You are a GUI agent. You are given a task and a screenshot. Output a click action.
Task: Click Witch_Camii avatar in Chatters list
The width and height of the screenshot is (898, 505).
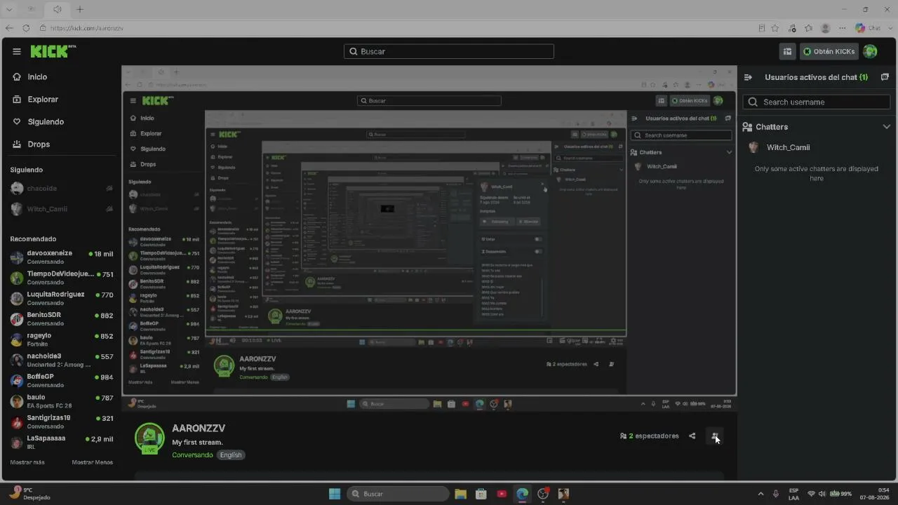(753, 147)
